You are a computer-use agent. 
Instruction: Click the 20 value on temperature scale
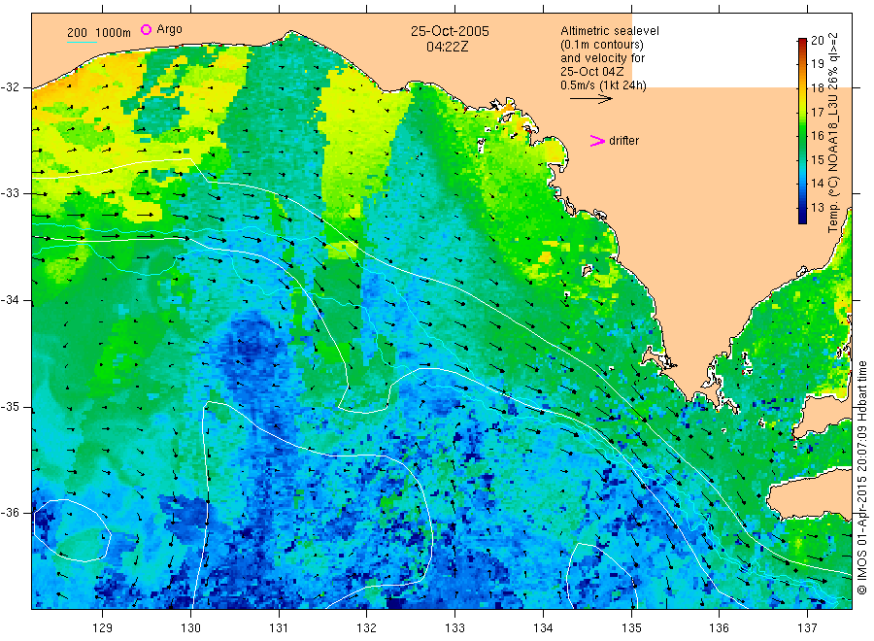click(x=817, y=40)
